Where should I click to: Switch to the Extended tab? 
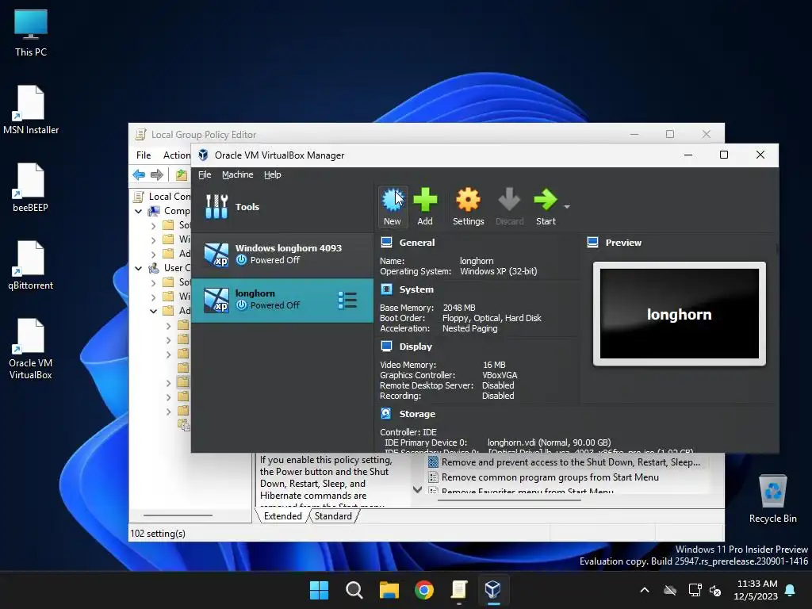(x=283, y=515)
